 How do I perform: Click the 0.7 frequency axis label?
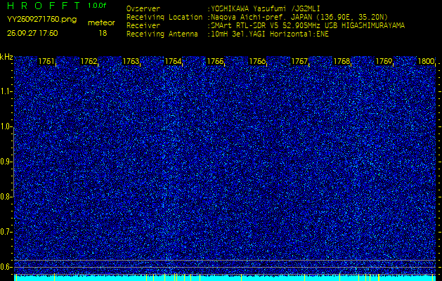[x=5, y=232]
